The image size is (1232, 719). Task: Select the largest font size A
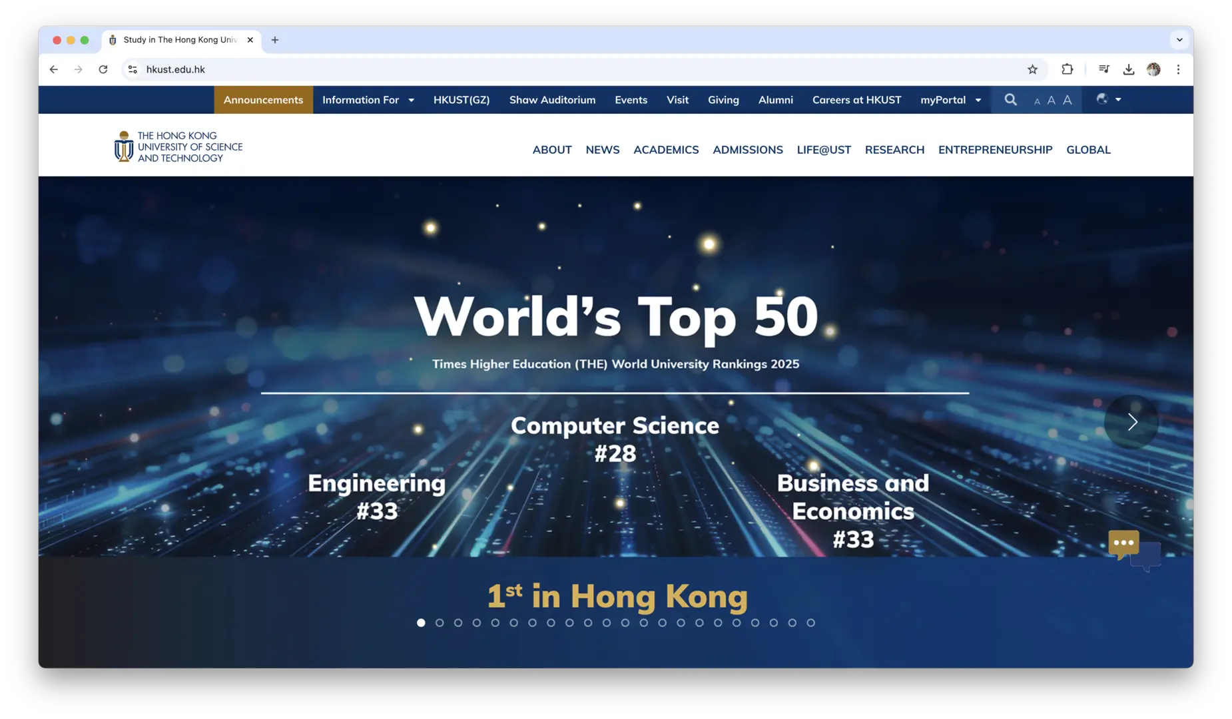pos(1067,100)
